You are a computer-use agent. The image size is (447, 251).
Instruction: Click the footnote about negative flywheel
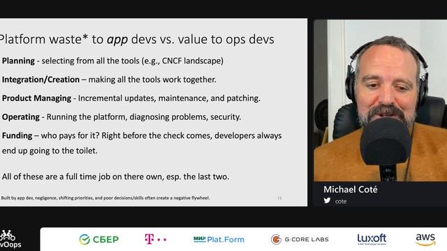pyautogui.click(x=105, y=198)
